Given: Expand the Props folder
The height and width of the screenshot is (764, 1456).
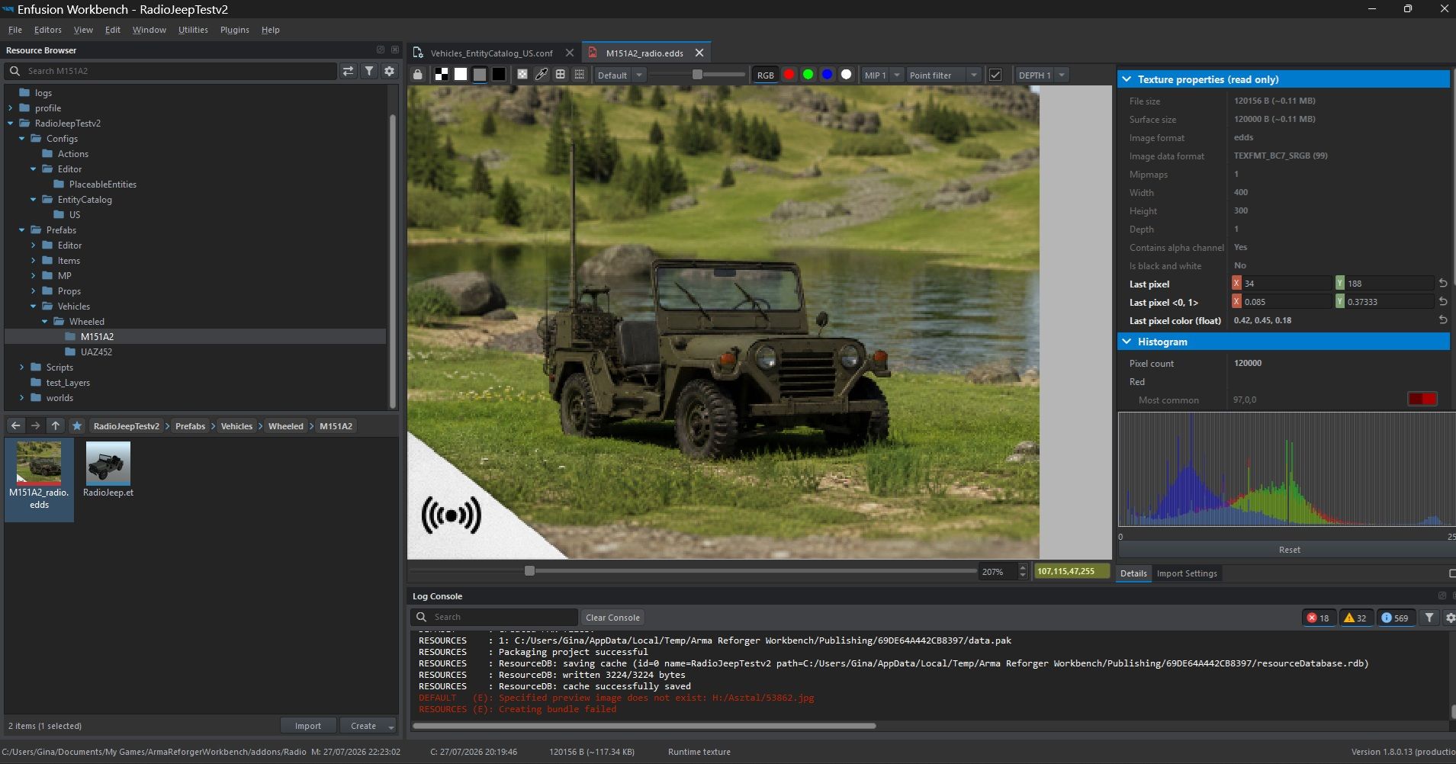Looking at the screenshot, I should (34, 291).
